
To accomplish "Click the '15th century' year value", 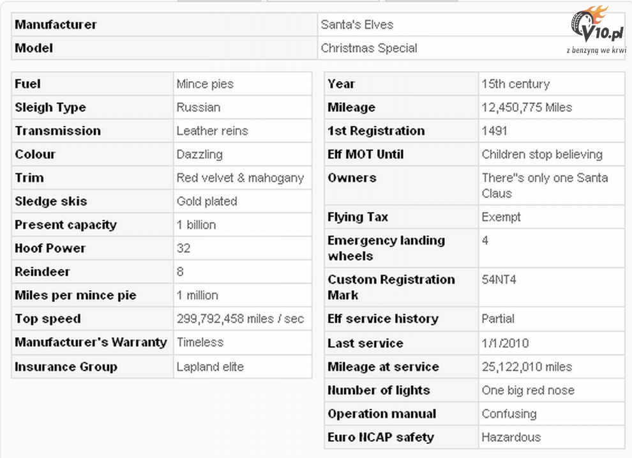I will (515, 84).
